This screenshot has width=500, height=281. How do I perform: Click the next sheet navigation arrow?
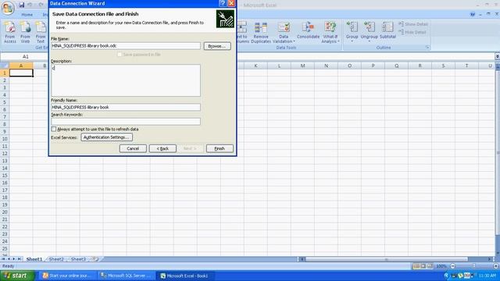[x=14, y=259]
